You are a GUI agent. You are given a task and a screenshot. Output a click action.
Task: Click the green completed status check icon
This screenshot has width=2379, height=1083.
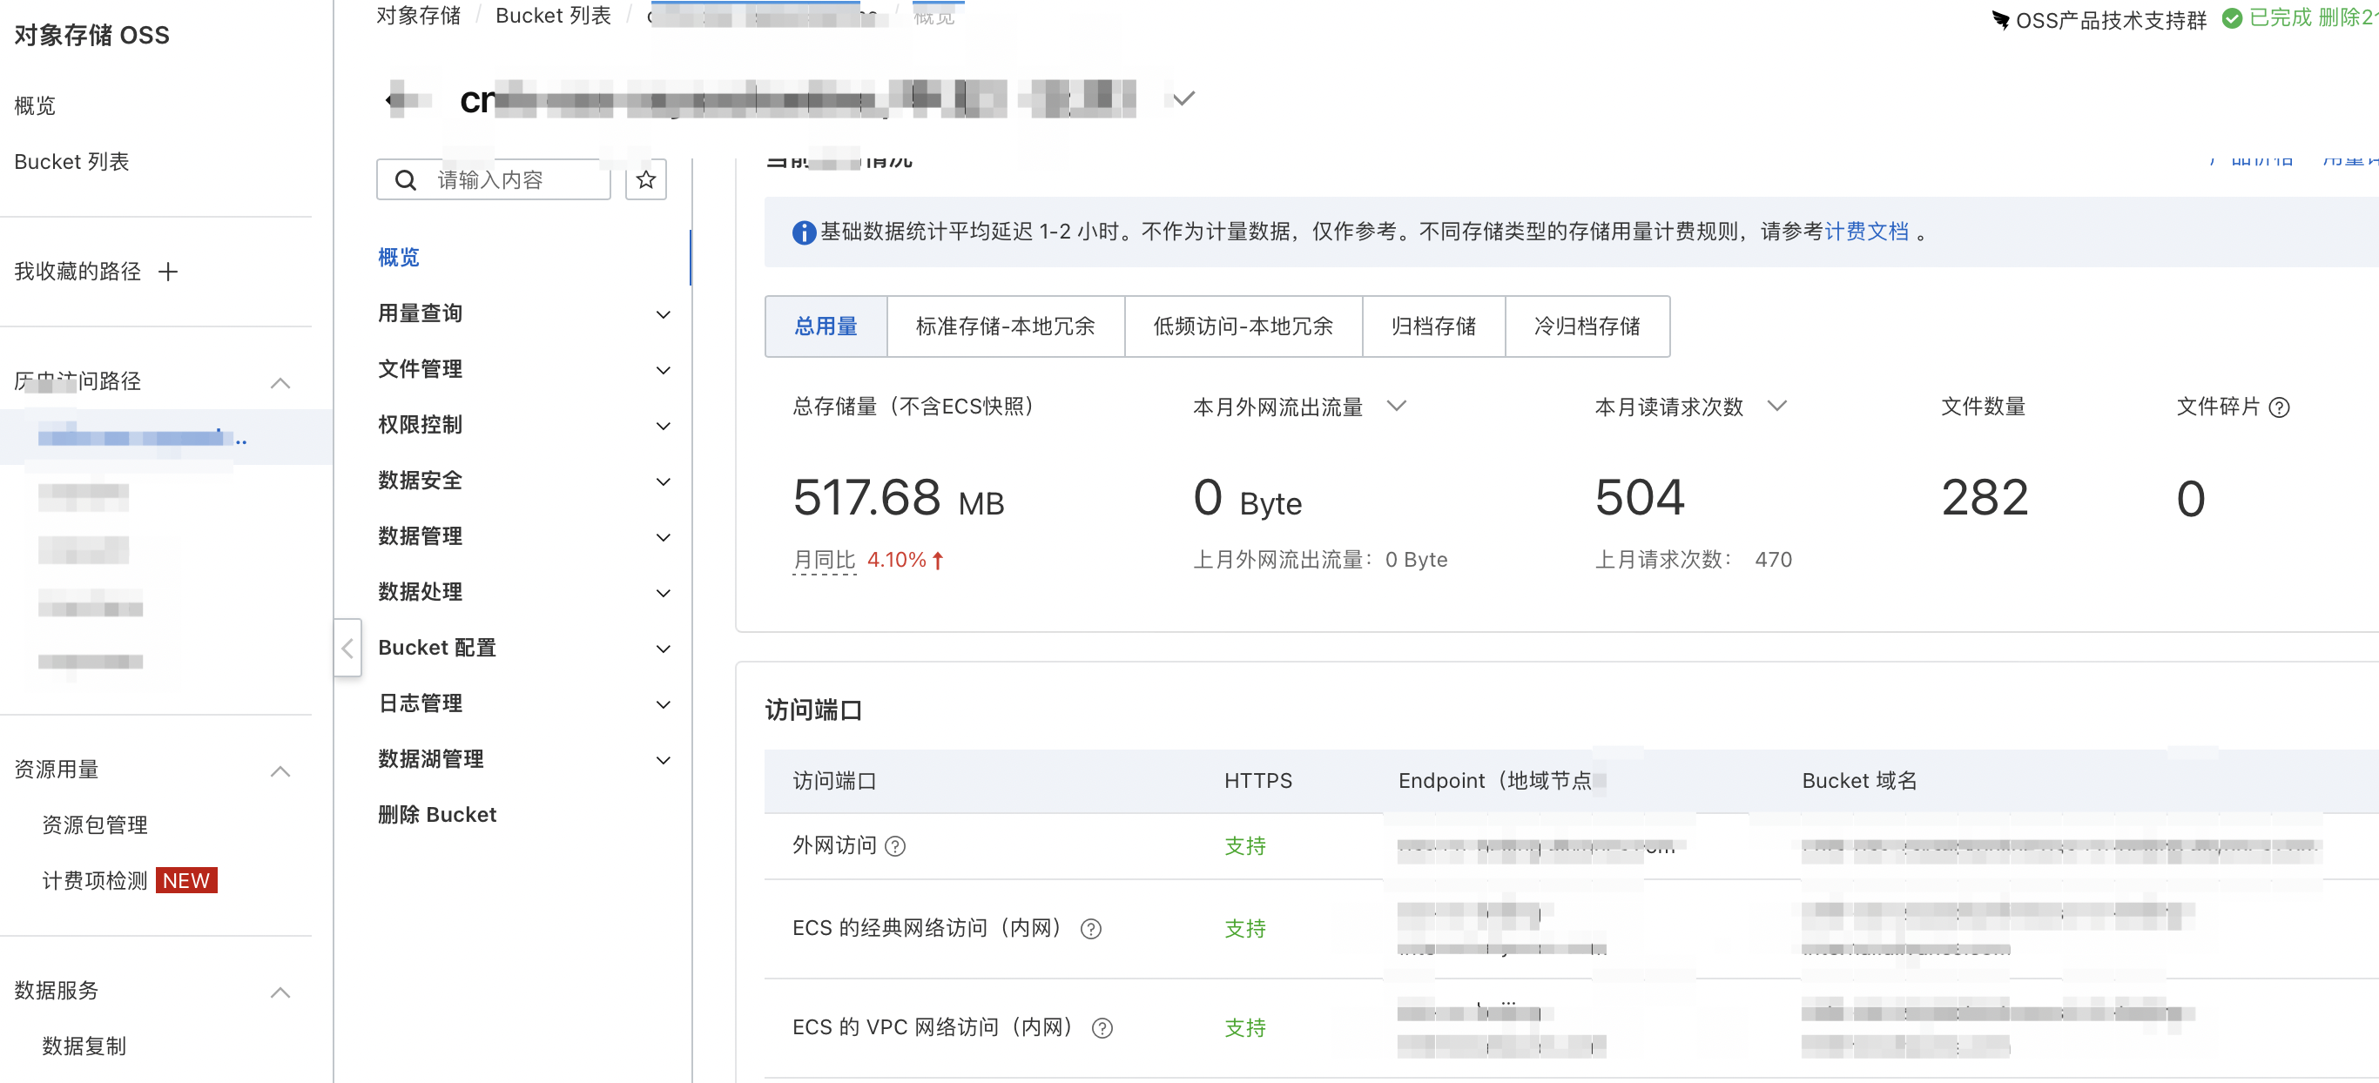click(2231, 18)
